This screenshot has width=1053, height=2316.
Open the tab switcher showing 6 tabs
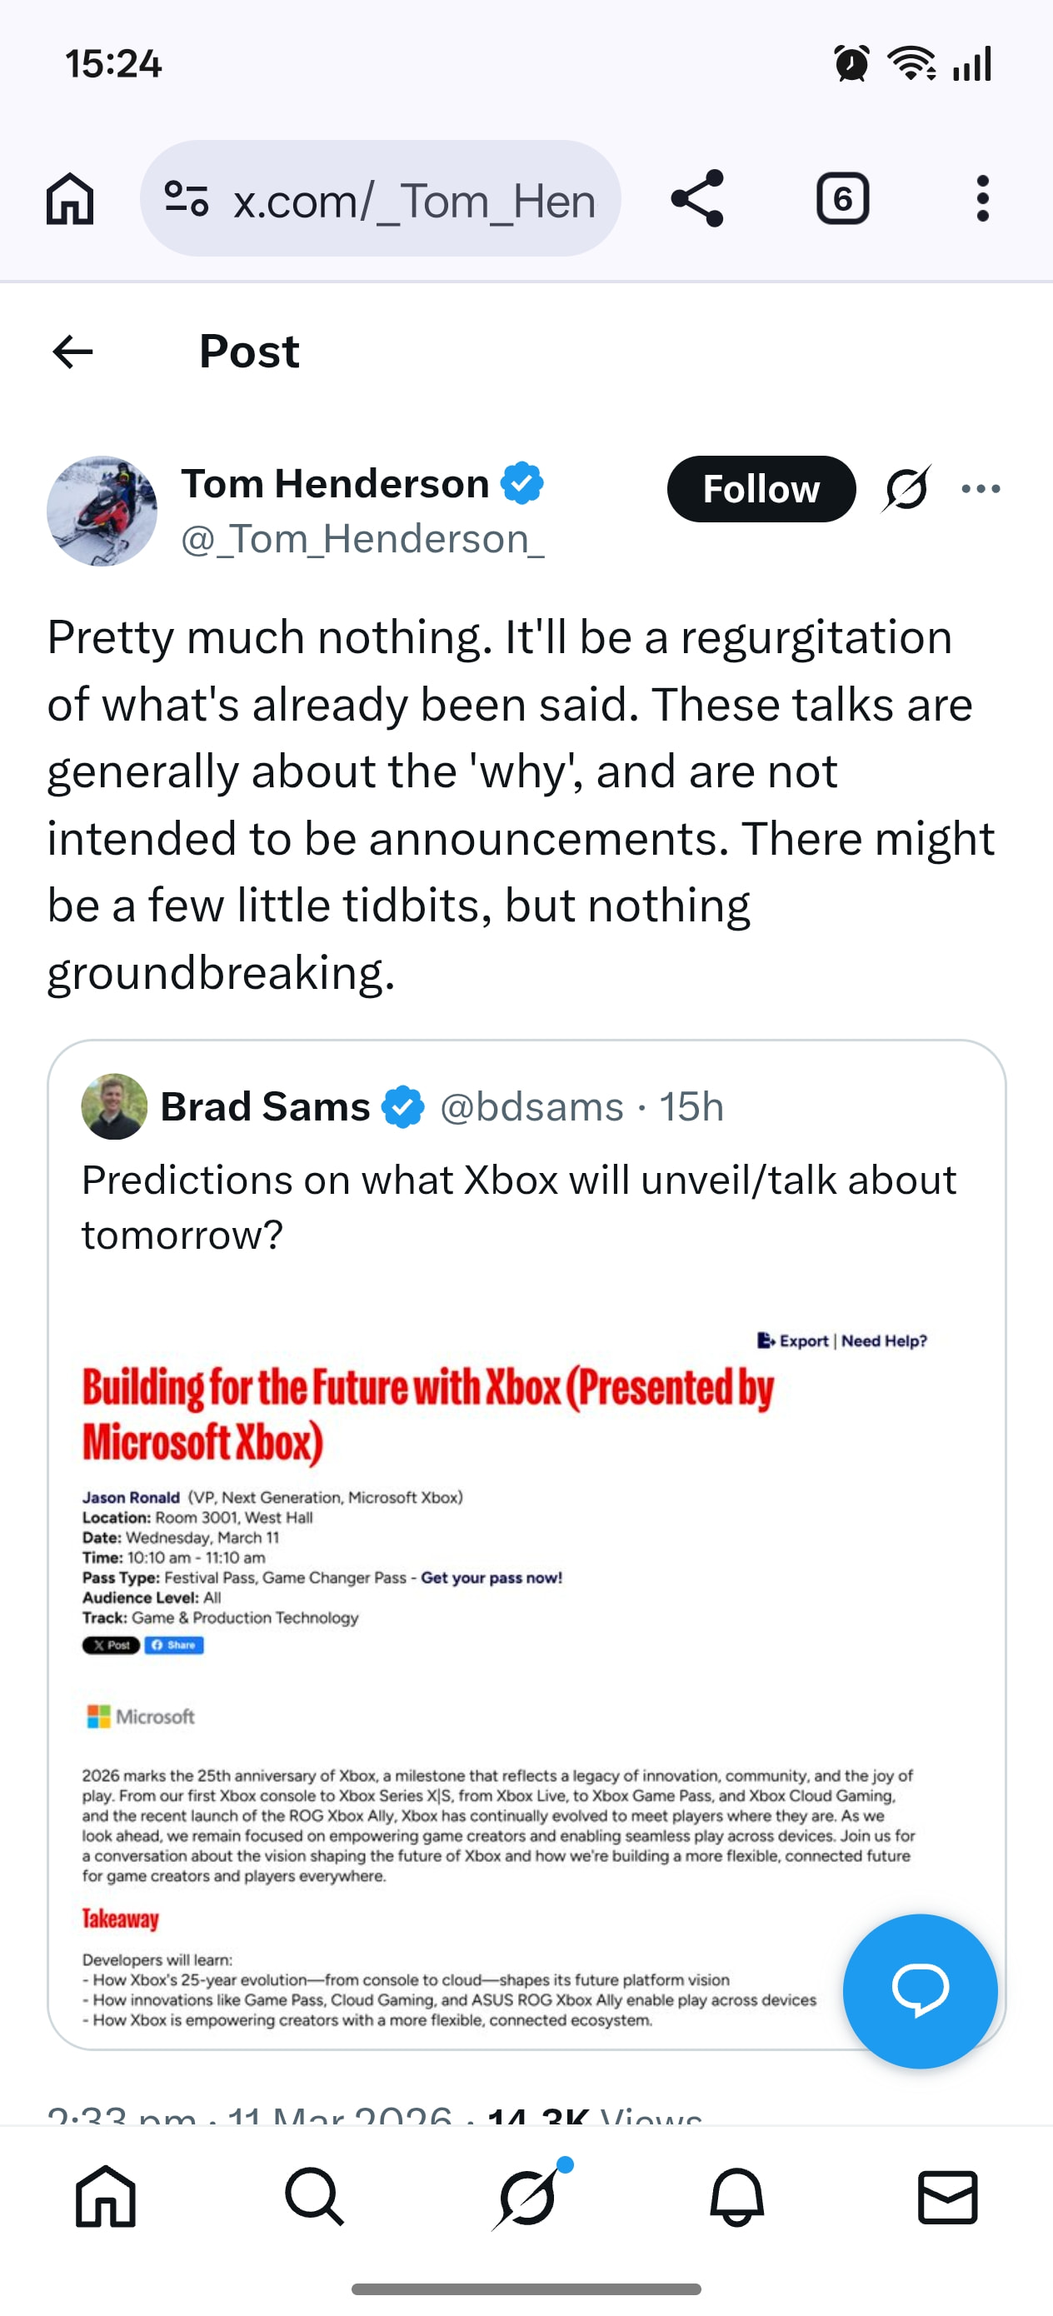pos(841,199)
